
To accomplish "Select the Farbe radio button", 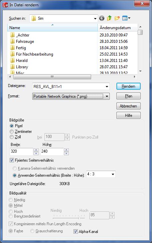I will 11,231.
